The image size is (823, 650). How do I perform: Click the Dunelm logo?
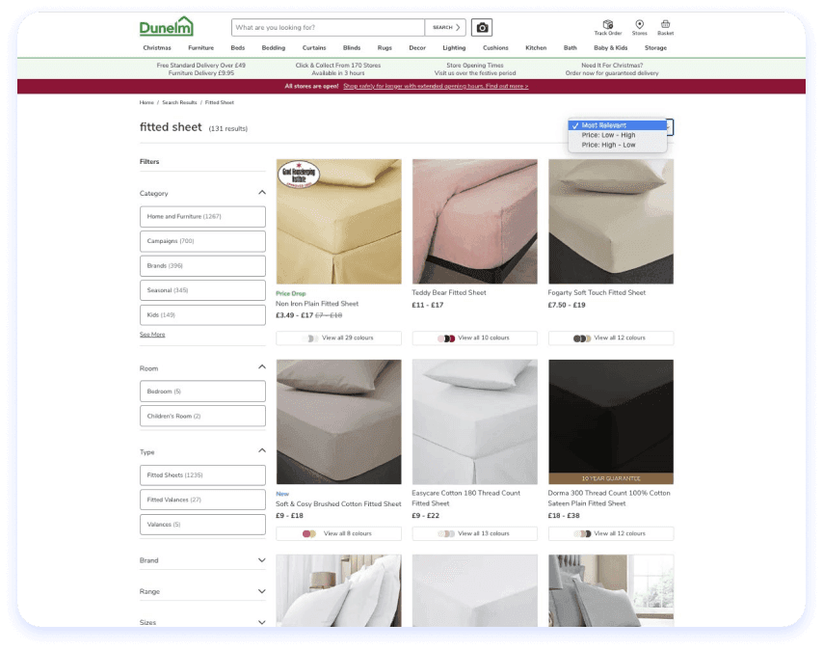click(166, 26)
